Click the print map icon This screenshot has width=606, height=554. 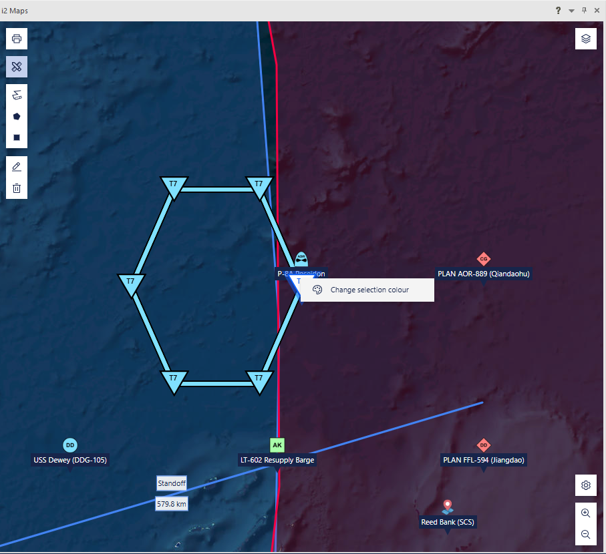tap(17, 39)
